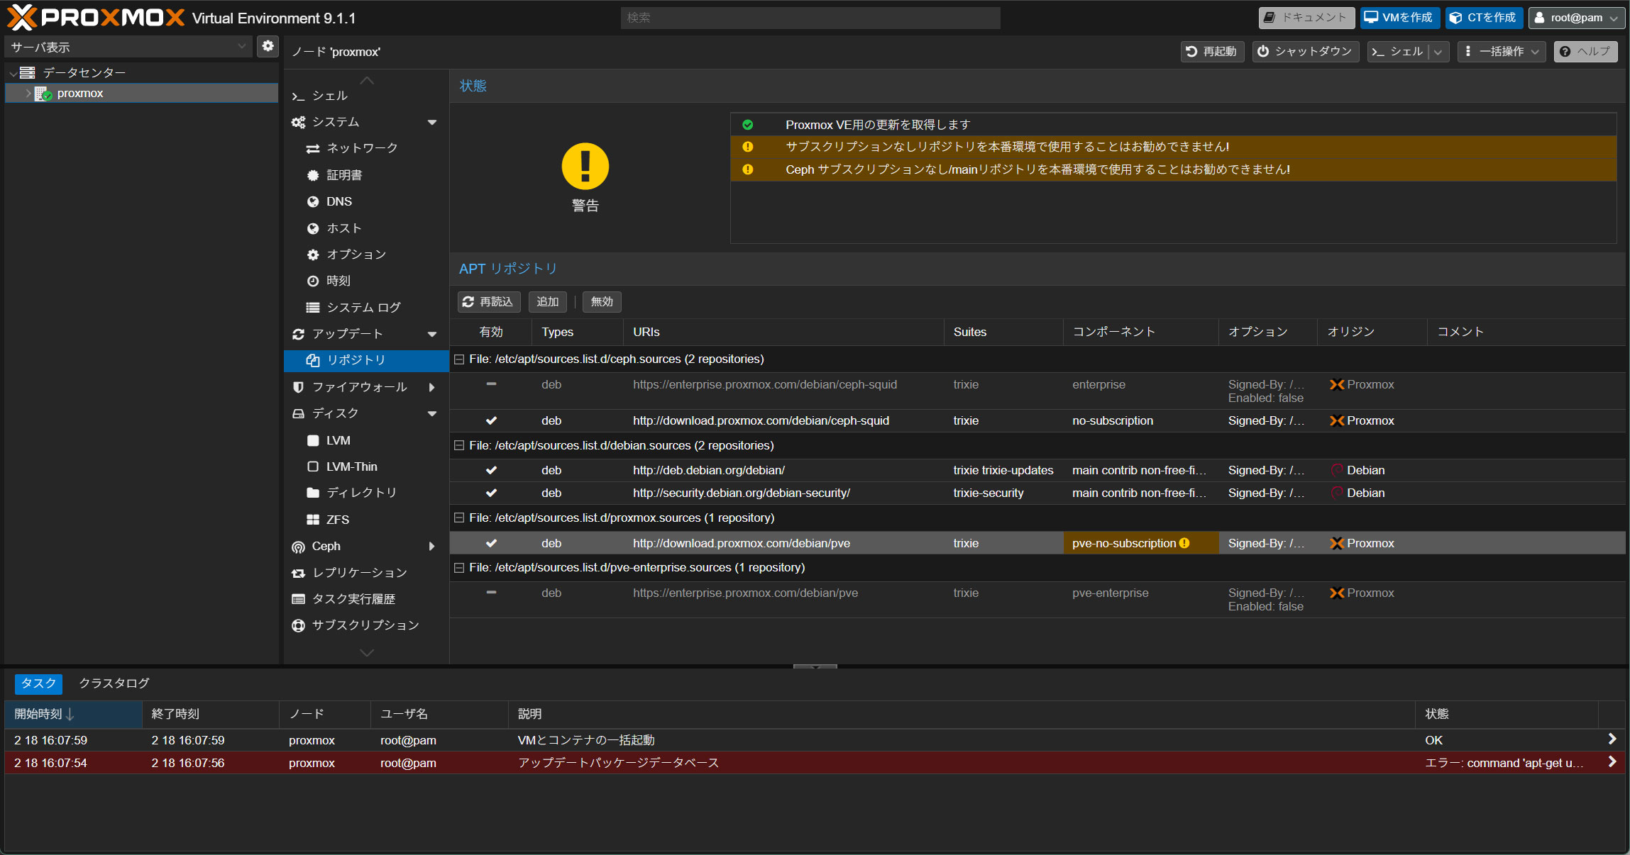Click the large yellow 警告 status icon
Screen dimensions: 1630x855
[585, 167]
